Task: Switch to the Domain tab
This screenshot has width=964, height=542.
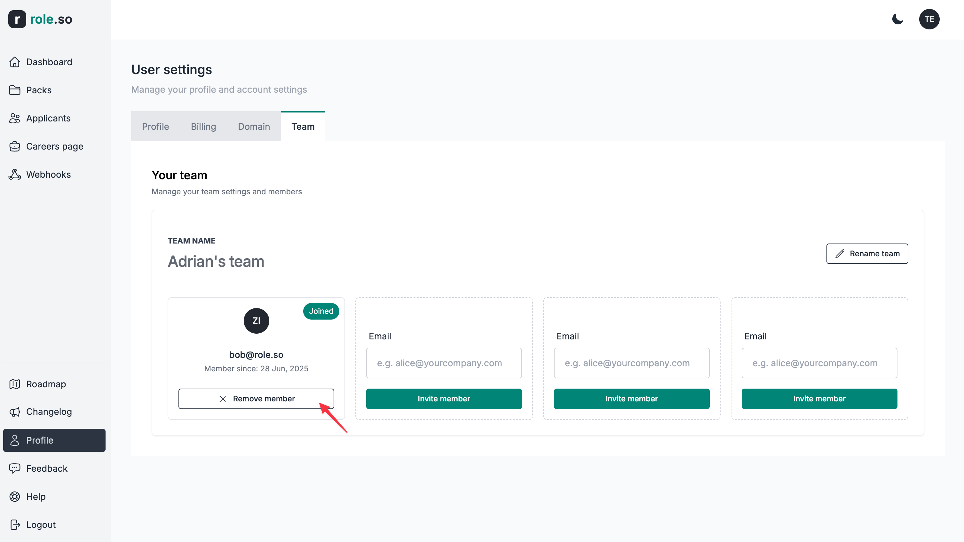Action: click(x=254, y=127)
